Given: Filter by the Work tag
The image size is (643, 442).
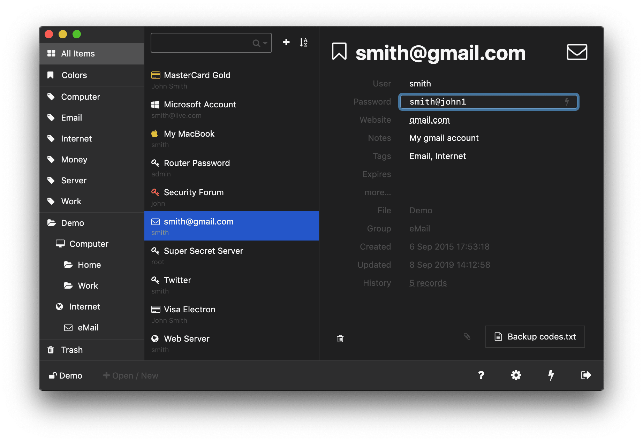Looking at the screenshot, I should (x=92, y=201).
